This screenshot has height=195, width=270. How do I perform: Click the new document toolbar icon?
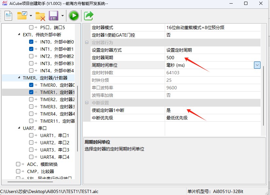tap(8, 16)
